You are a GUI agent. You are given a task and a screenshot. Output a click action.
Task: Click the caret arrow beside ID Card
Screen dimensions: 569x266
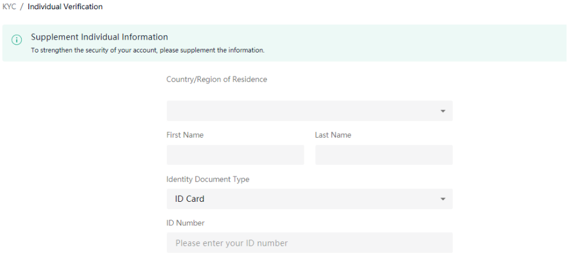click(x=443, y=199)
